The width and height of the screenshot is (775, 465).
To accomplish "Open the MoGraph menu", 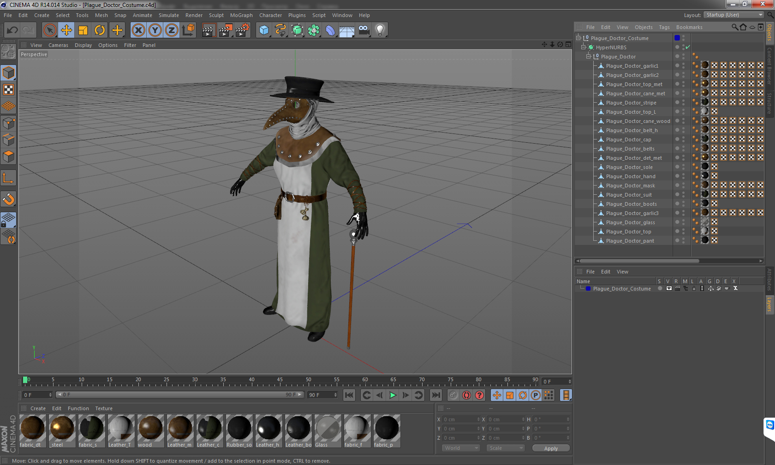I will coord(241,15).
